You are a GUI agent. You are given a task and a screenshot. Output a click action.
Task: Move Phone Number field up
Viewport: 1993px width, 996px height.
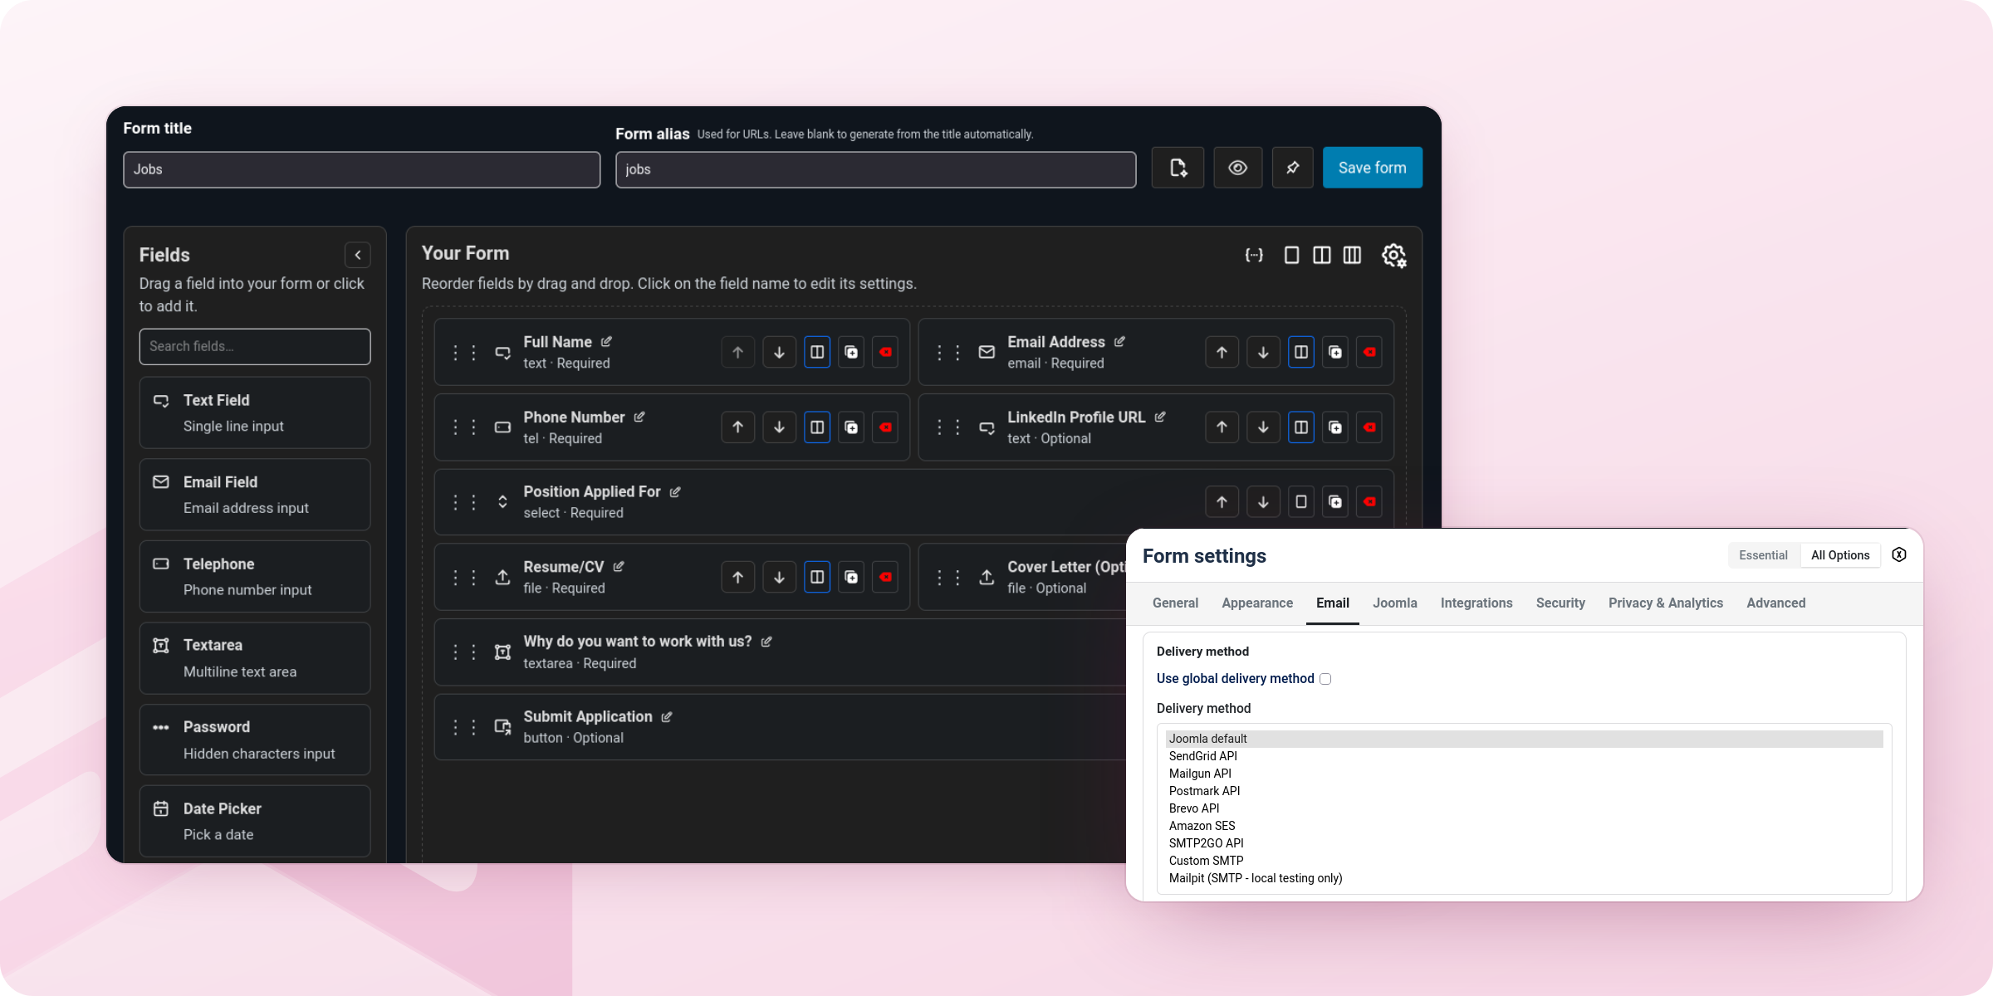click(x=737, y=427)
